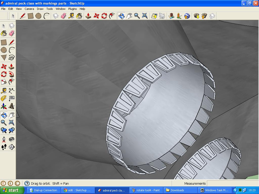The width and height of the screenshot is (259, 194).
Task: Activate the Walk tool
Action: 4,147
